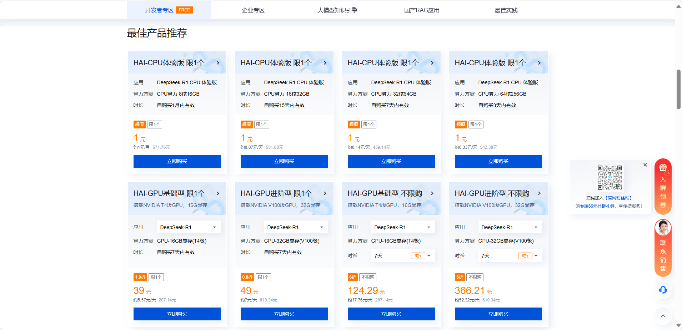This screenshot has width=682, height=330.
Task: Open the 【官网粉丝站】 link
Action: [x=618, y=198]
